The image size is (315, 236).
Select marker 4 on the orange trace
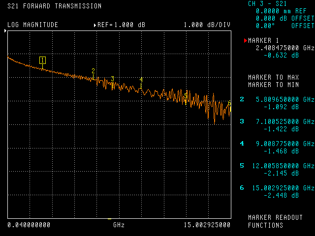pos(141,79)
